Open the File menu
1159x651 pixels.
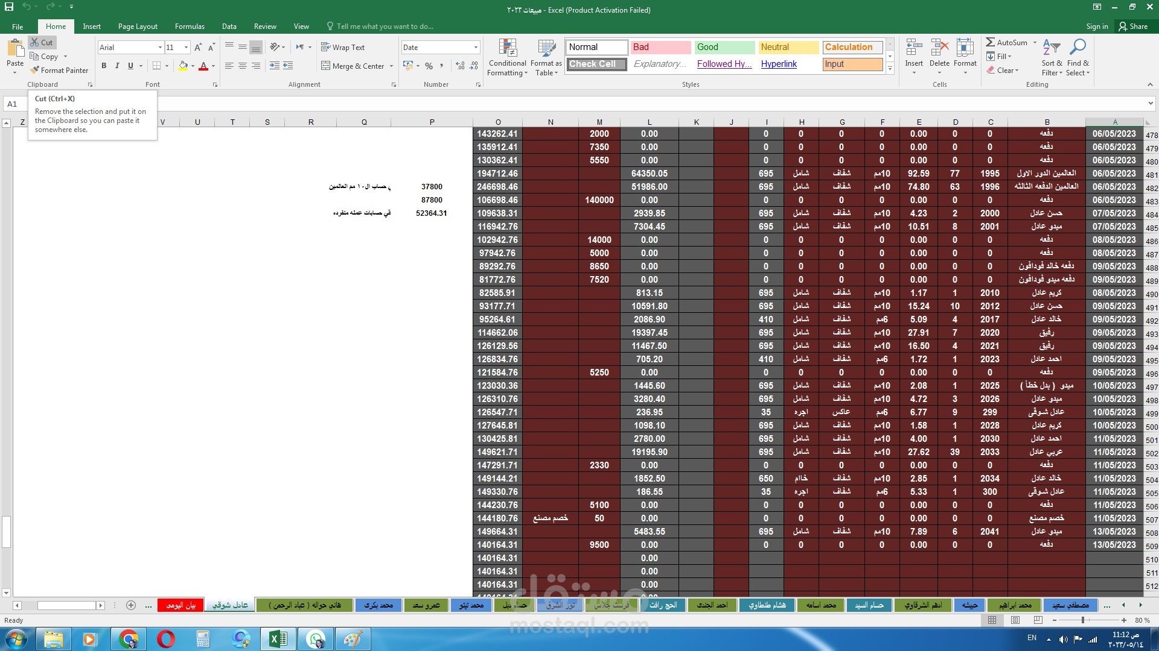(18, 27)
